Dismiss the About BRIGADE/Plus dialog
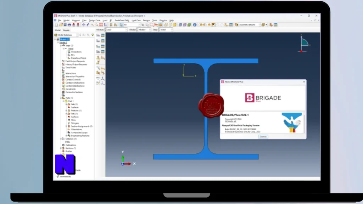 [263, 137]
